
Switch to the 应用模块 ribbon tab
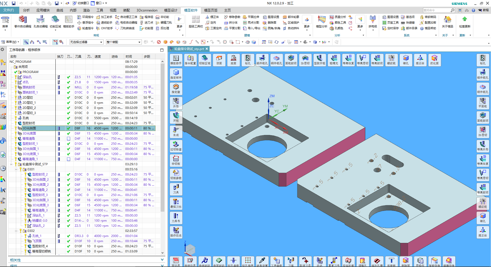43,10
